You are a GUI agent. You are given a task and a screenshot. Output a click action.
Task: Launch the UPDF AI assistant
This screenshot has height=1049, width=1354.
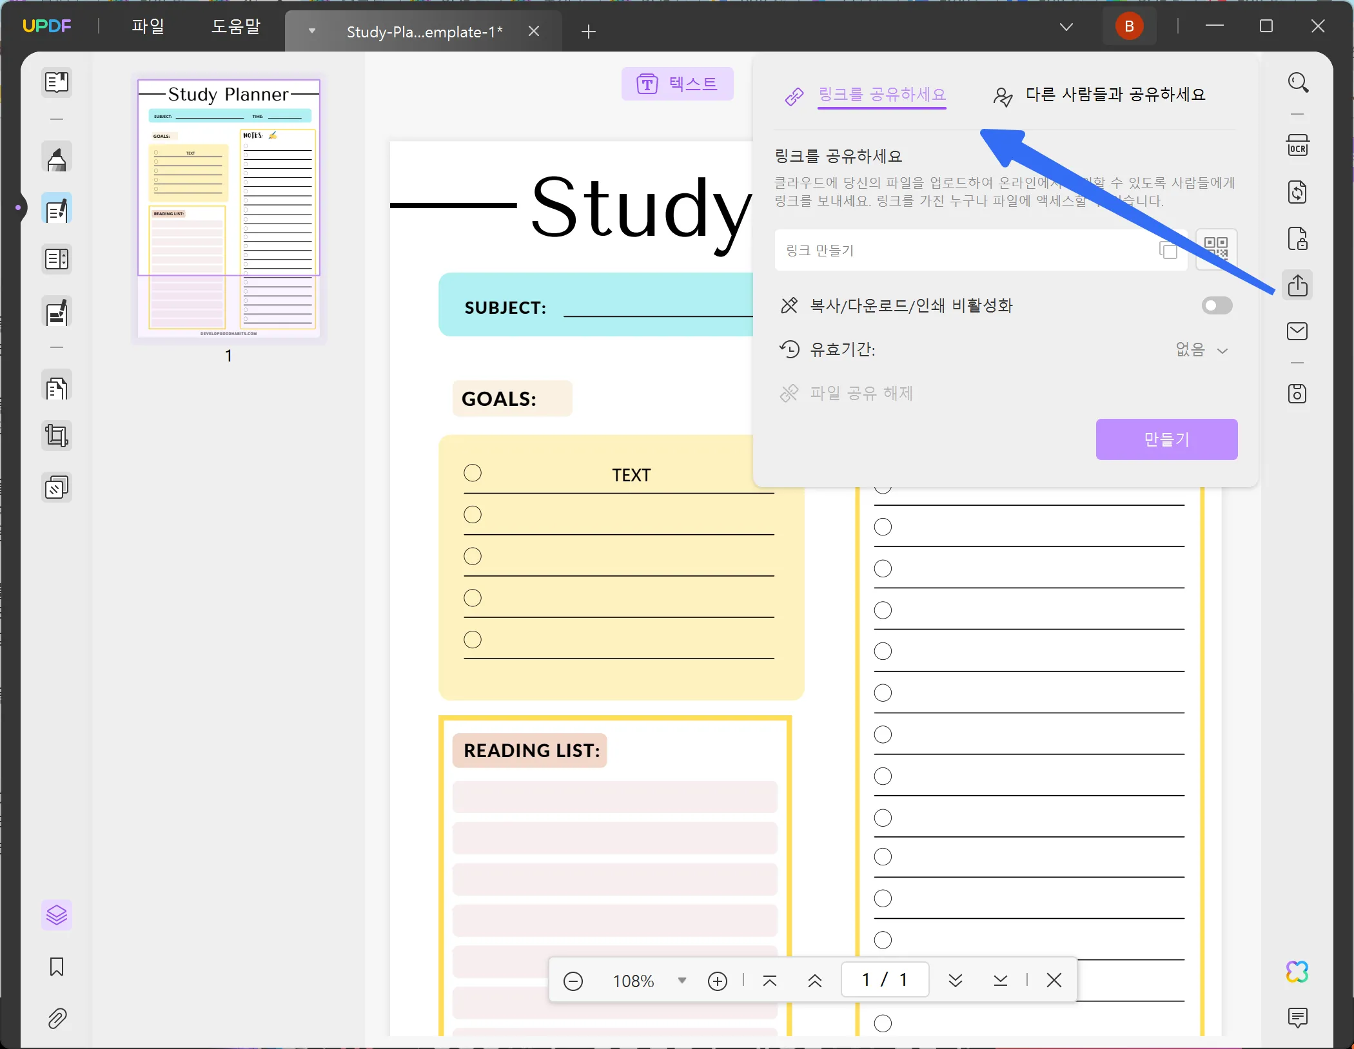click(1298, 972)
